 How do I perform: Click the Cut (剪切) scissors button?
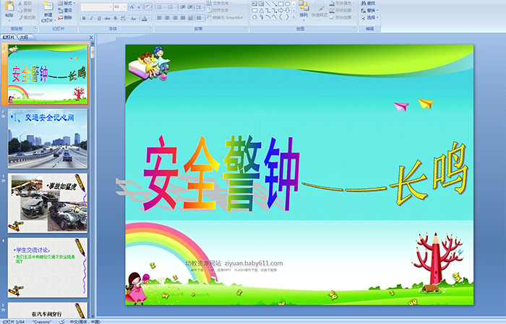point(25,3)
